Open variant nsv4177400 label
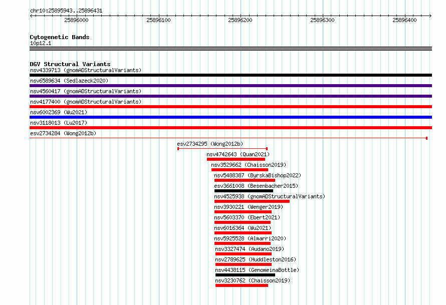Screen dimensions: 446x305 click(x=86, y=102)
